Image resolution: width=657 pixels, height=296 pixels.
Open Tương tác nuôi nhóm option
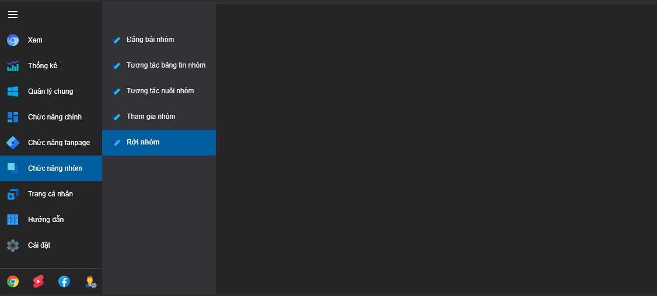pos(159,91)
